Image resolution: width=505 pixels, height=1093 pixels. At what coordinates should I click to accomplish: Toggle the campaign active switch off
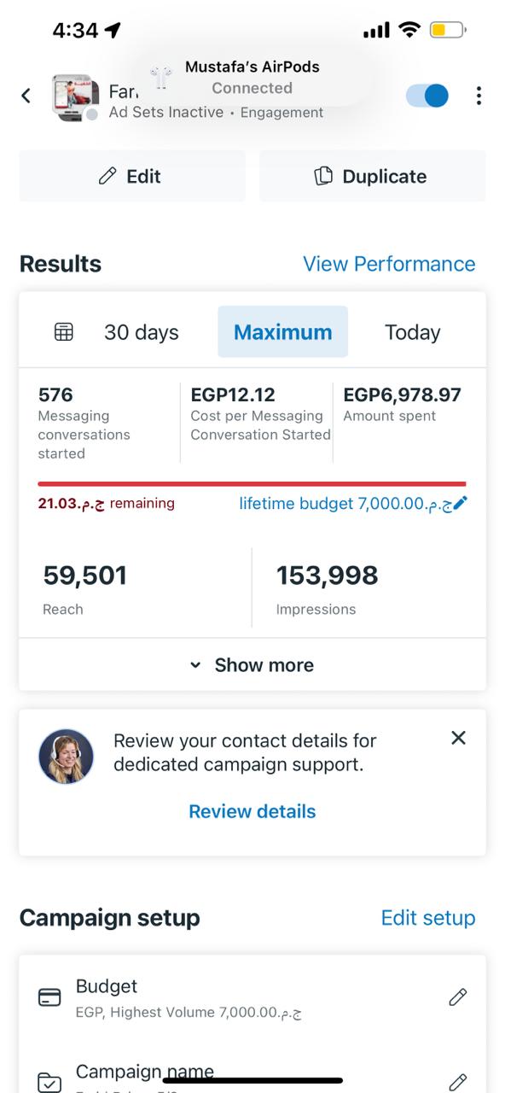point(427,96)
